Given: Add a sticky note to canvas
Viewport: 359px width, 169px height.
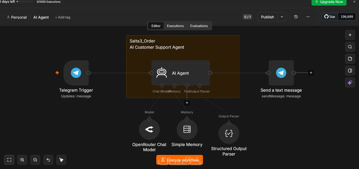Looking at the screenshot, I should (x=350, y=59).
